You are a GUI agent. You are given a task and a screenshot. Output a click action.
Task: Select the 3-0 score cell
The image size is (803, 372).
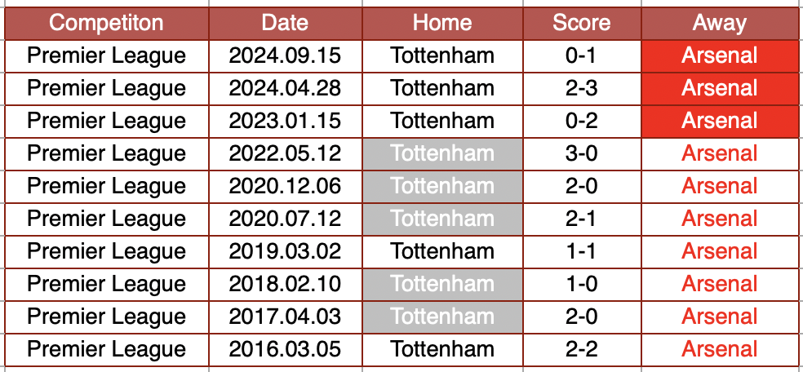click(581, 153)
